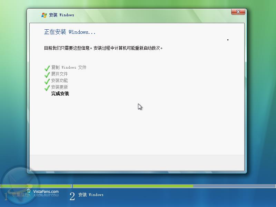
Task: Click the checkmark beside 展开文件
Action: coord(47,74)
